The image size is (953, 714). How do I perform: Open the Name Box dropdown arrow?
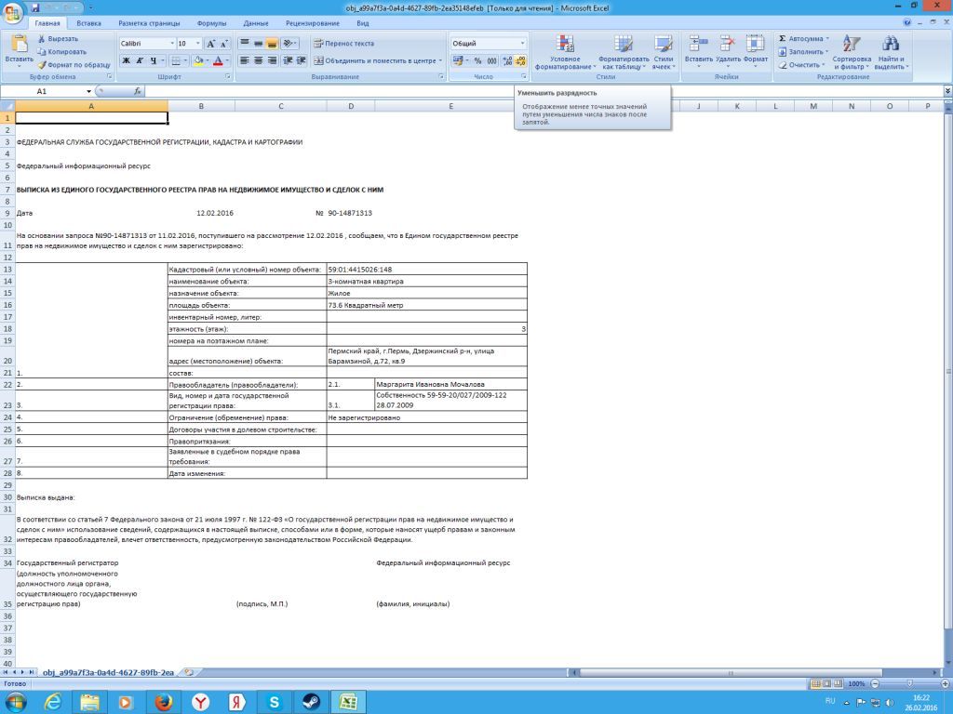pyautogui.click(x=89, y=92)
